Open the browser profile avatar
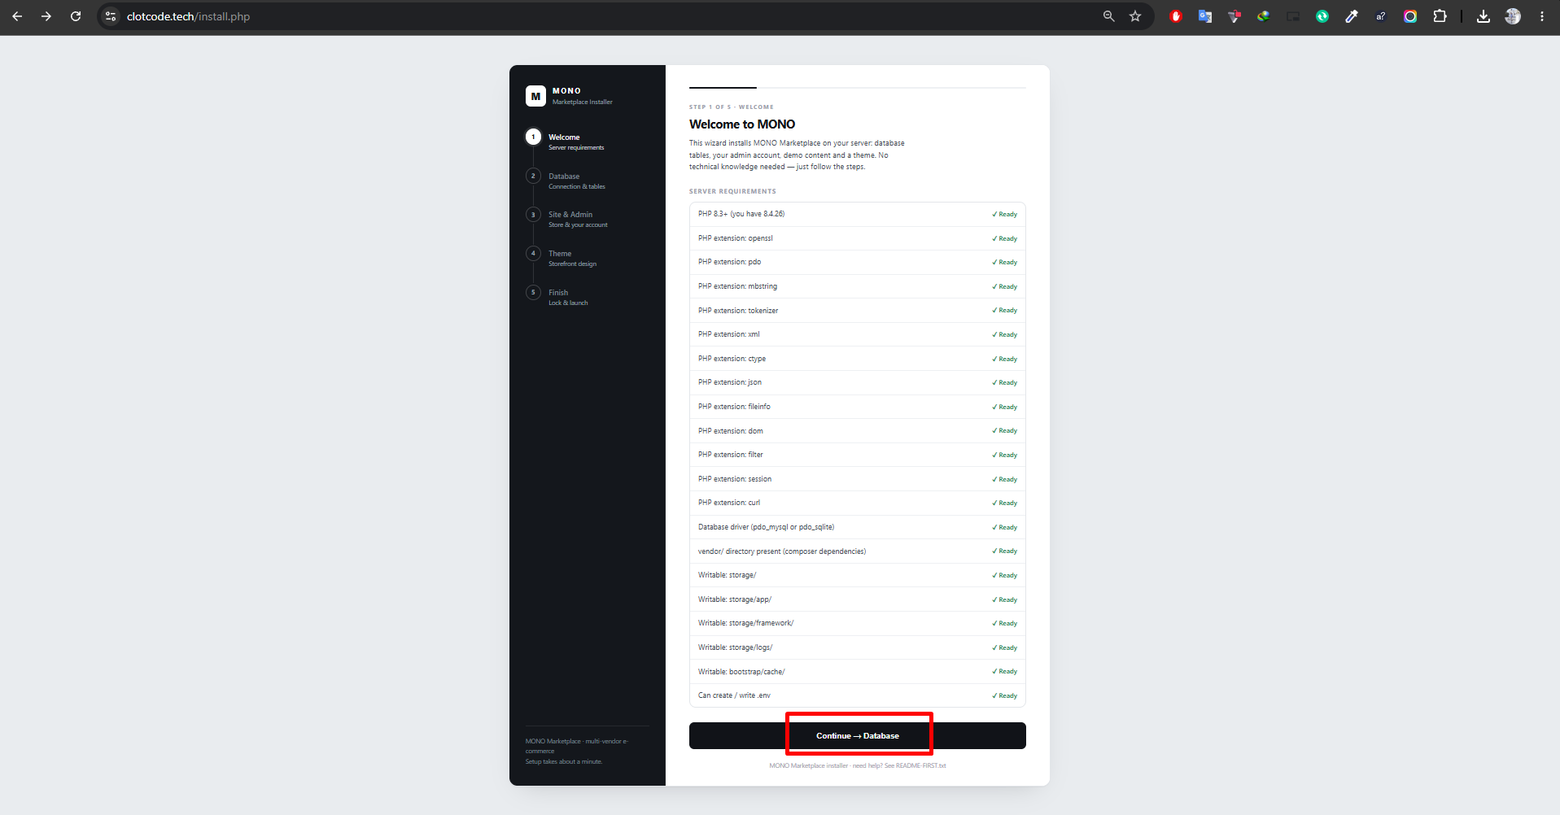Screen dimensions: 1560x815 [1513, 16]
